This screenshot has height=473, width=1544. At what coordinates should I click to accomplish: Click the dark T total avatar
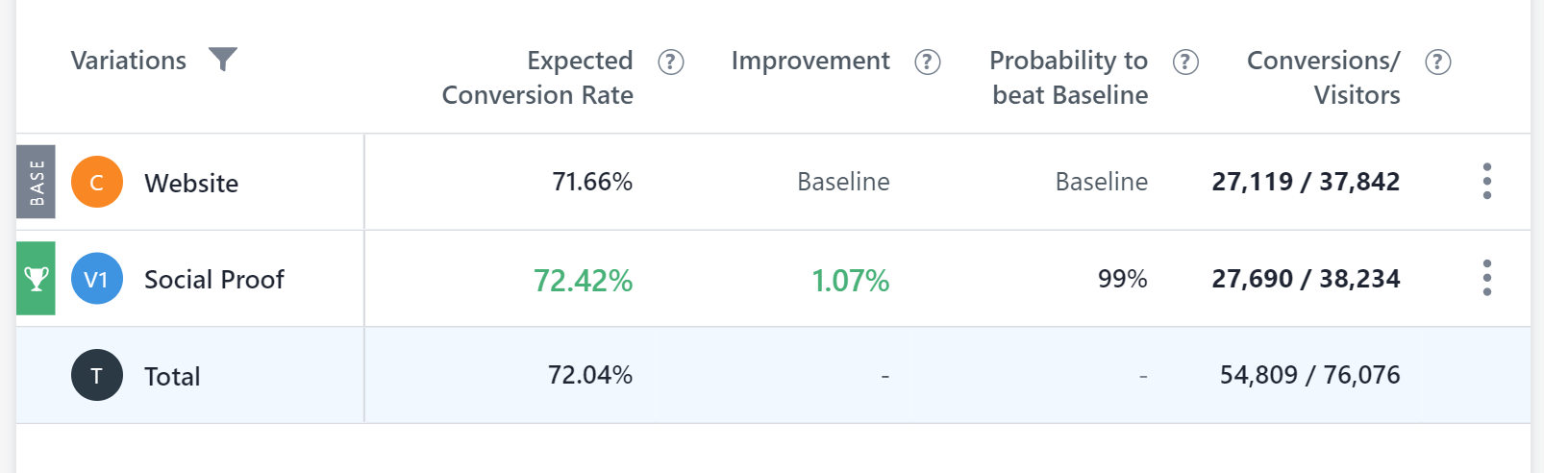[x=97, y=375]
